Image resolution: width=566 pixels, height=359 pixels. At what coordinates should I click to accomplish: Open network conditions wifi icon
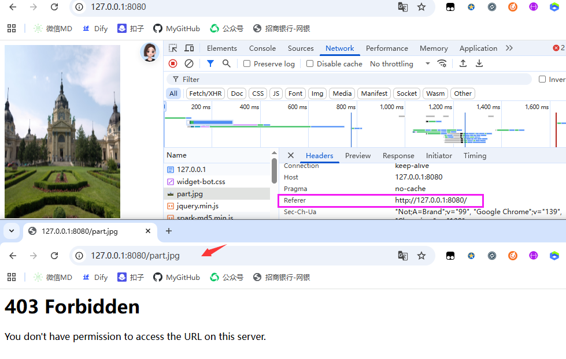(442, 64)
